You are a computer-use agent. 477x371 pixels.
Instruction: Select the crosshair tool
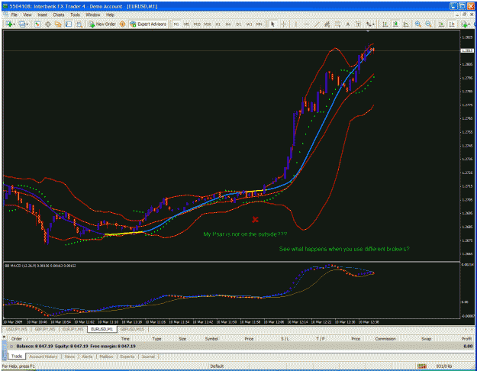[283, 24]
